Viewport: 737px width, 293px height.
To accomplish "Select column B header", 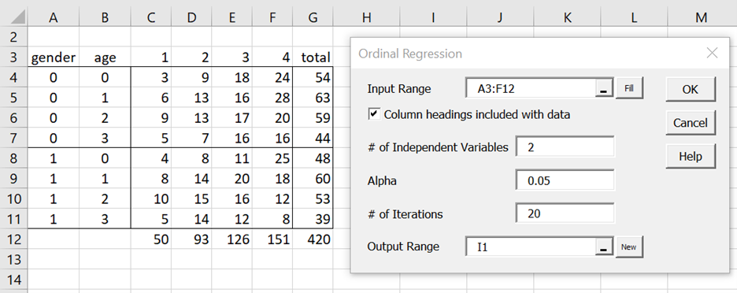I will point(105,17).
